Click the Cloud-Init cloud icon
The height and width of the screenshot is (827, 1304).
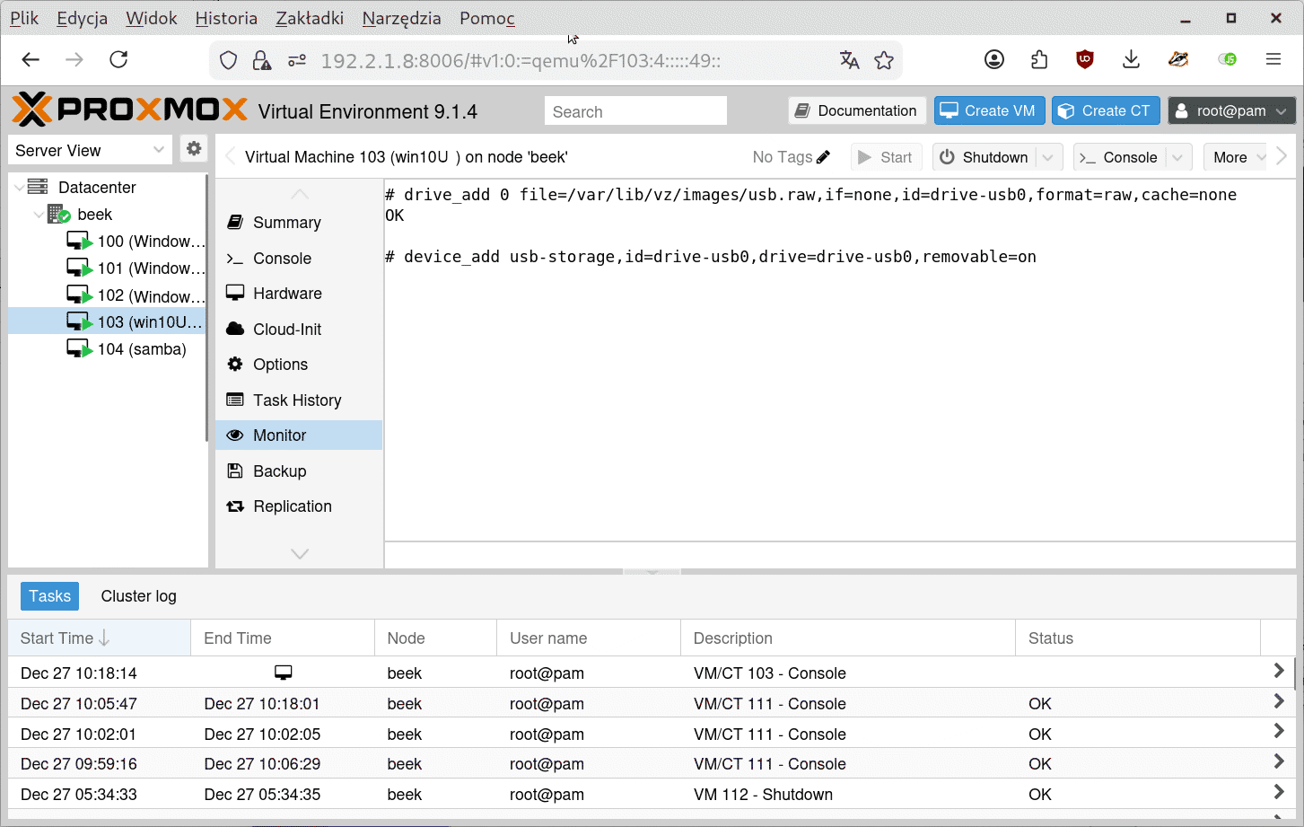click(236, 329)
